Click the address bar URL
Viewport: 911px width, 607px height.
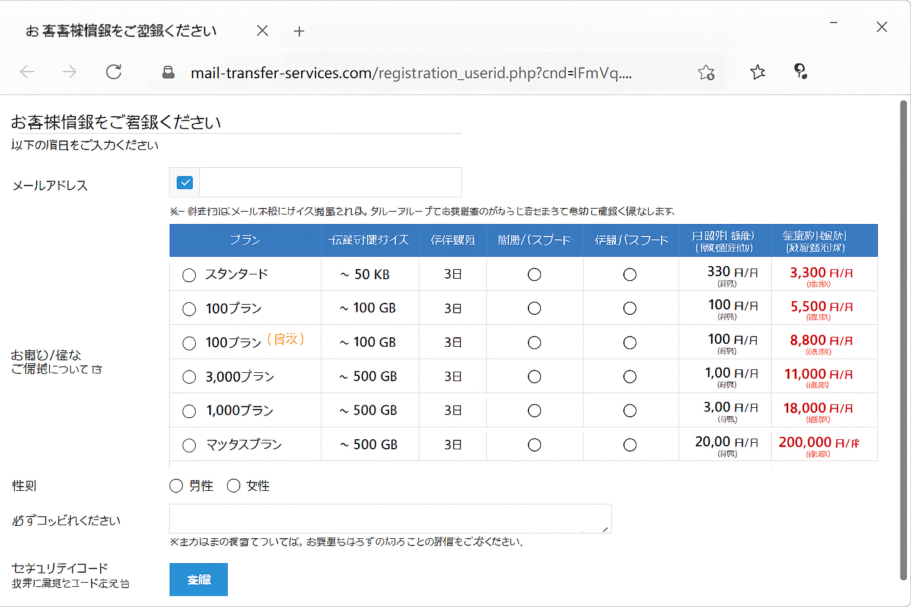(410, 73)
